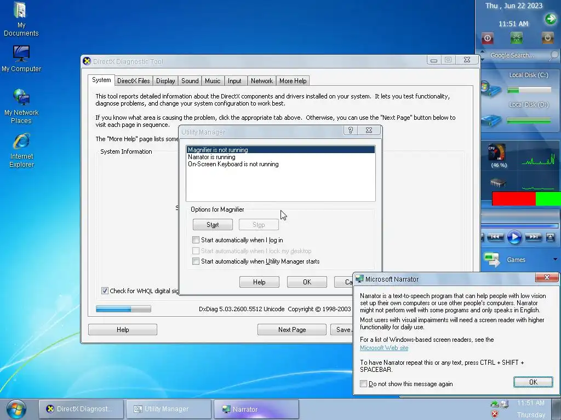Toggle Start automatically when I log in
The image size is (561, 420).
coord(196,240)
